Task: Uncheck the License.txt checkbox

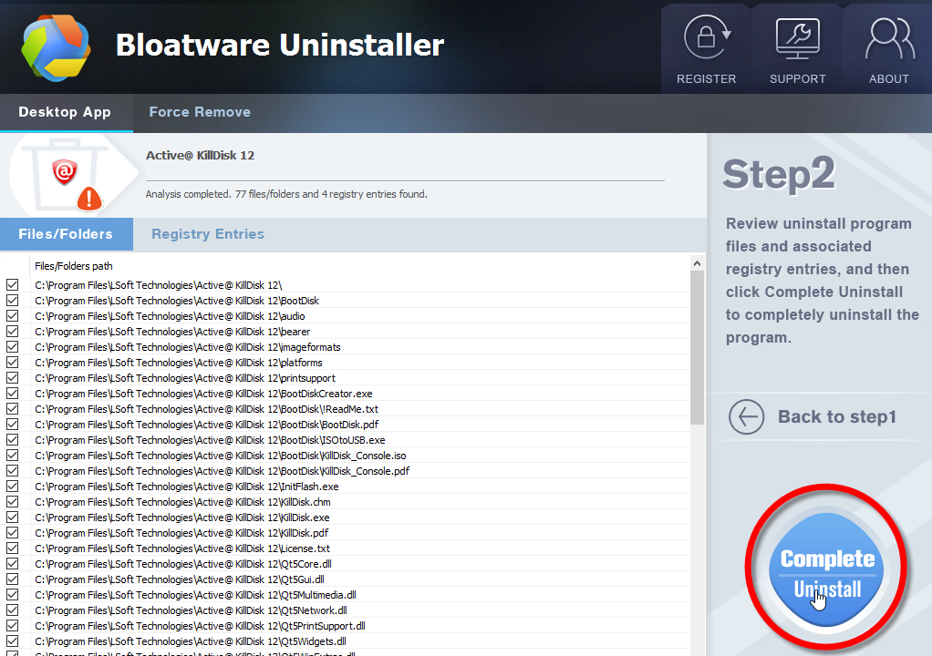Action: 12,548
